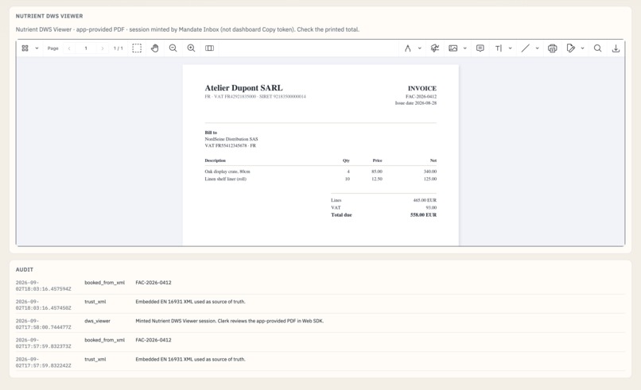Image resolution: width=641 pixels, height=390 pixels.
Task: Open search in the document
Action: [598, 48]
